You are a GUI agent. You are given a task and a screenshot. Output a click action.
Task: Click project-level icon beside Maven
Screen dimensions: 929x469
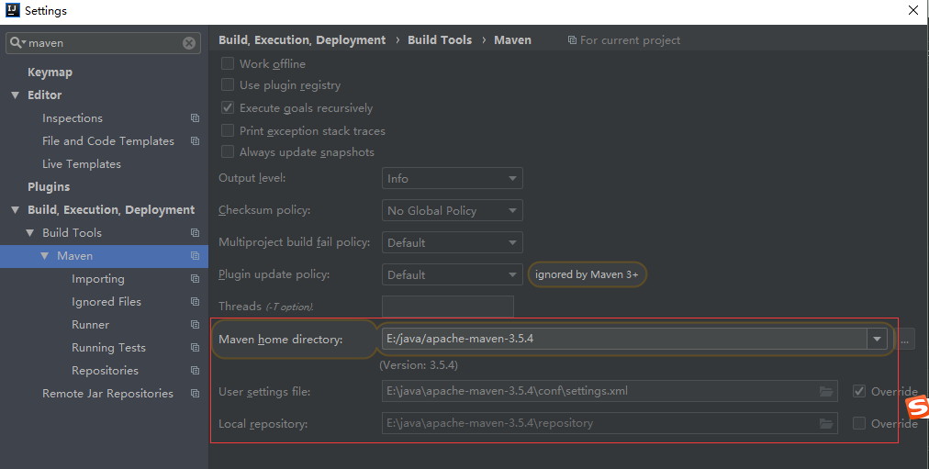(195, 256)
